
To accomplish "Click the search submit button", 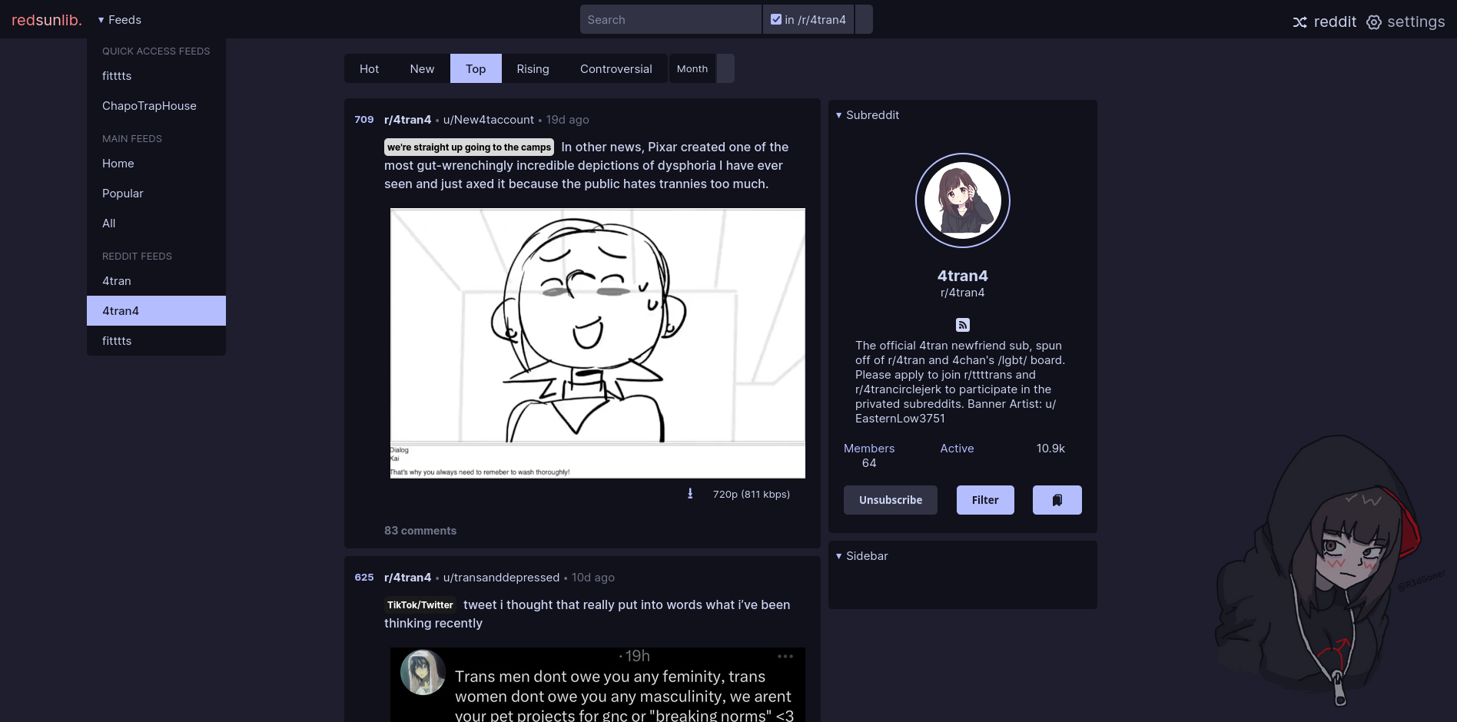I will pos(864,19).
